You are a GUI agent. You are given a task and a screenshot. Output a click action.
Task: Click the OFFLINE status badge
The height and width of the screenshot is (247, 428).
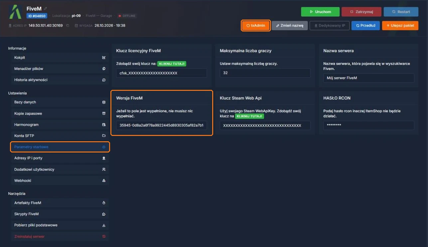[x=127, y=16]
